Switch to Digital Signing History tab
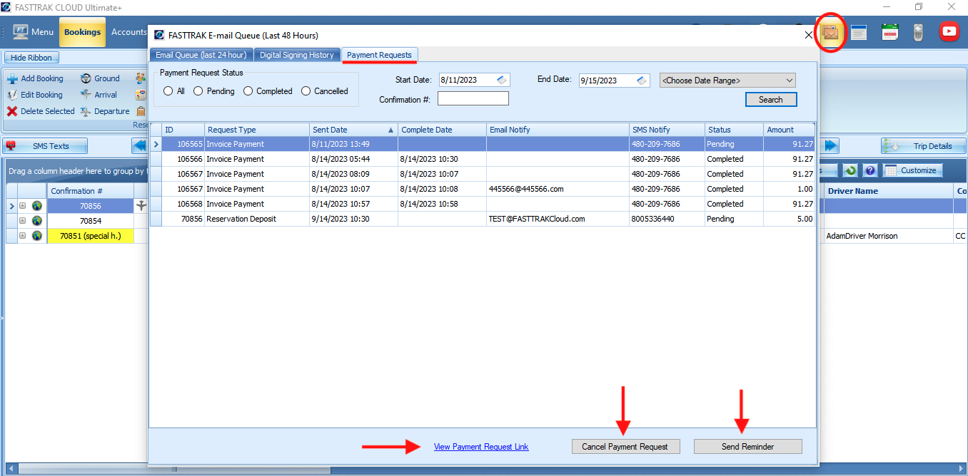The width and height of the screenshot is (968, 476). tap(297, 55)
